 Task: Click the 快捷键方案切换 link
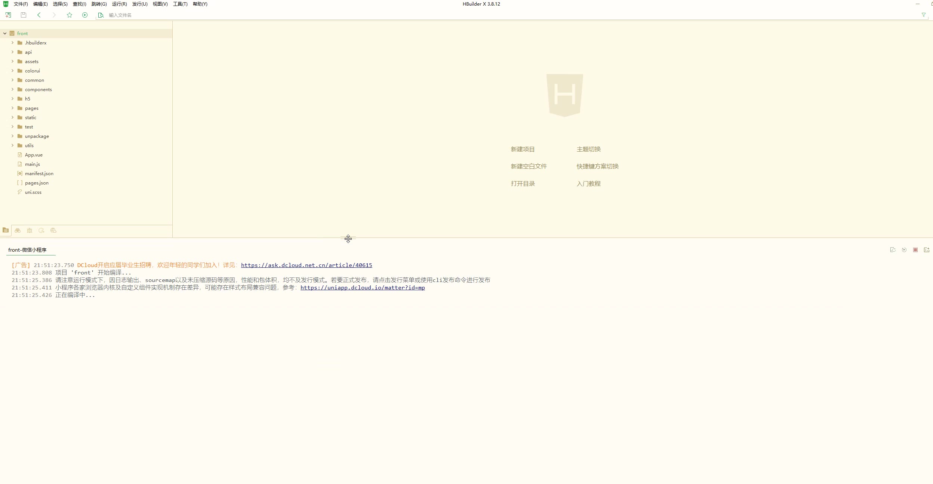tap(597, 166)
